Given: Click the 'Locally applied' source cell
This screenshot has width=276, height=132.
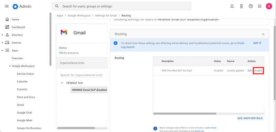Looking at the screenshot, I should click(235, 71).
